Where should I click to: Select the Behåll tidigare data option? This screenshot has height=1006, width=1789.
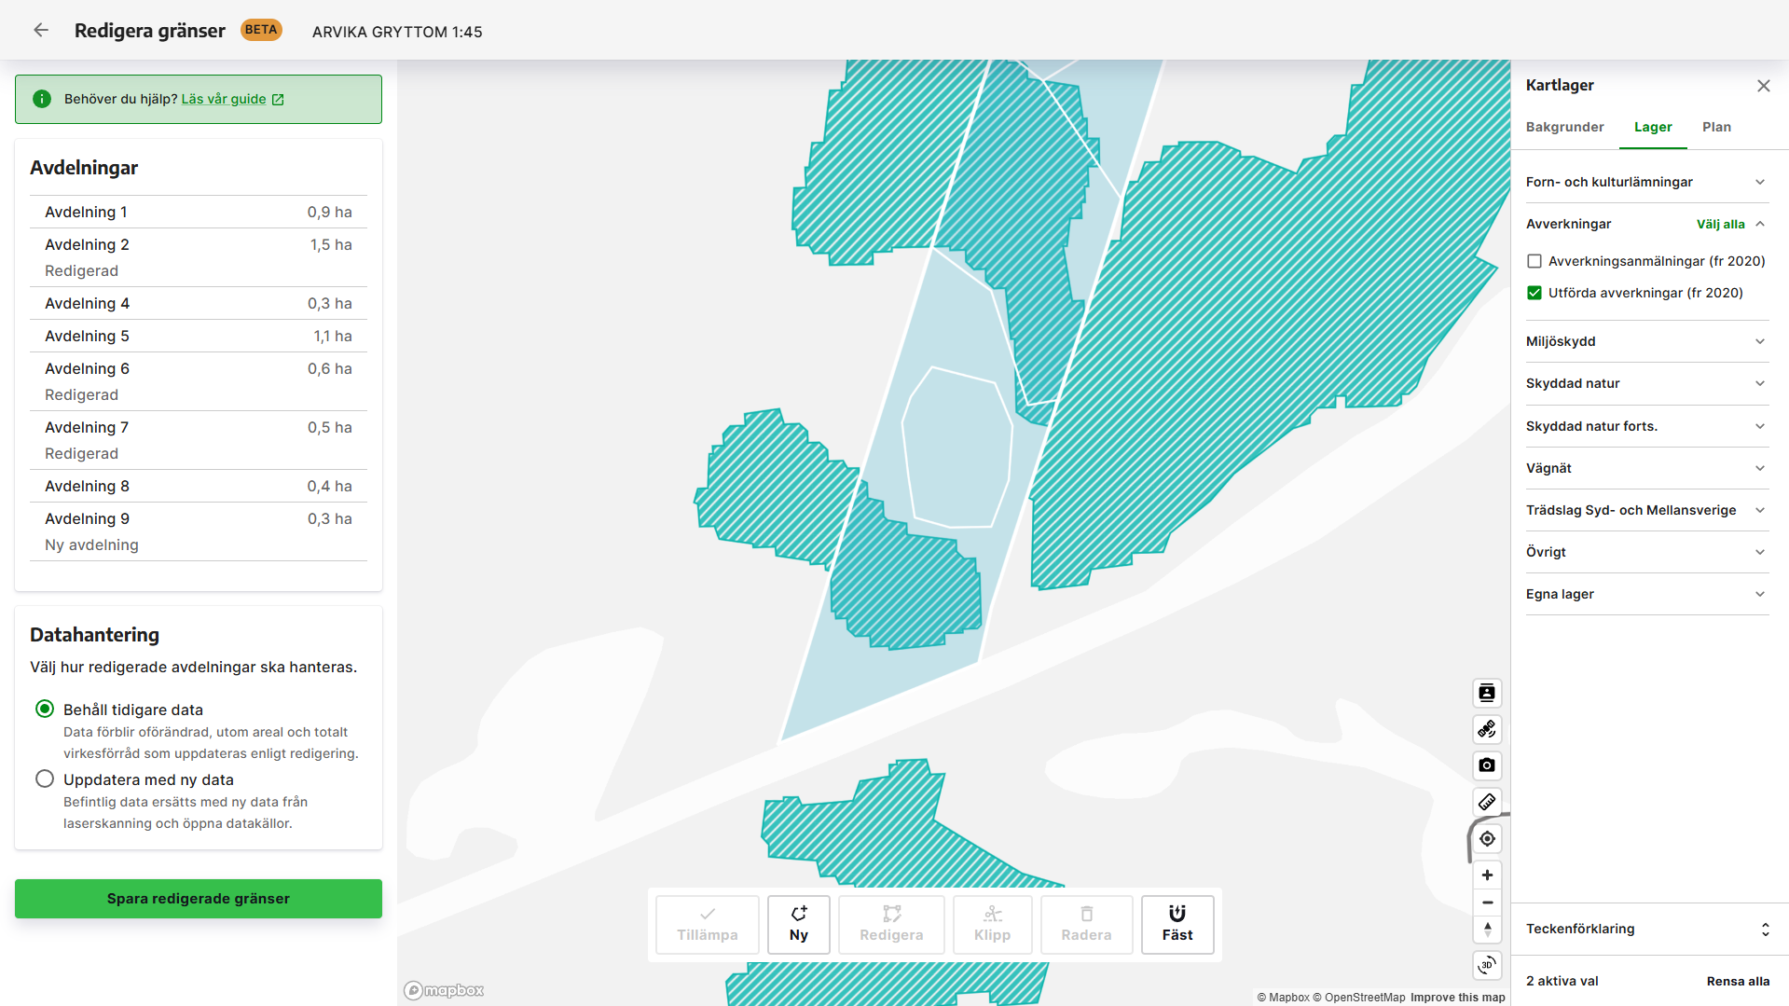(x=45, y=709)
